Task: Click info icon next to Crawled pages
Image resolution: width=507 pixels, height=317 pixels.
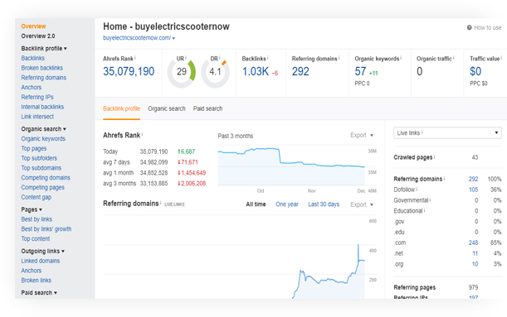Action: (434, 156)
